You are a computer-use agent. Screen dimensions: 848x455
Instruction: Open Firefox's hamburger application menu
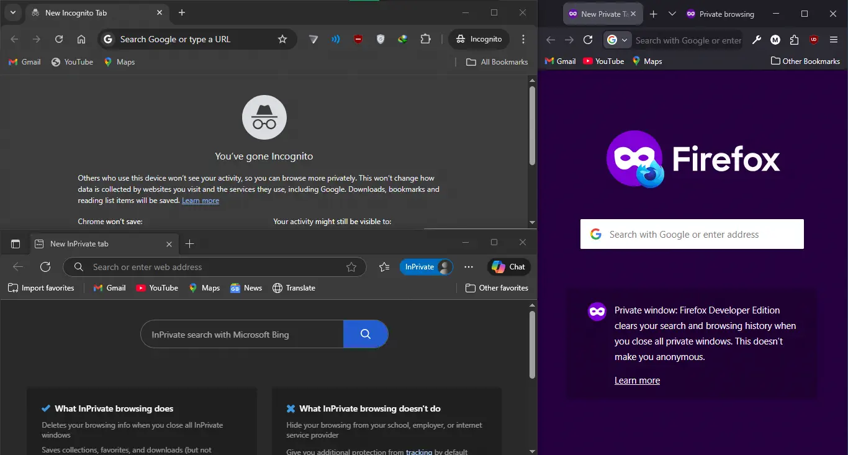[x=834, y=40]
